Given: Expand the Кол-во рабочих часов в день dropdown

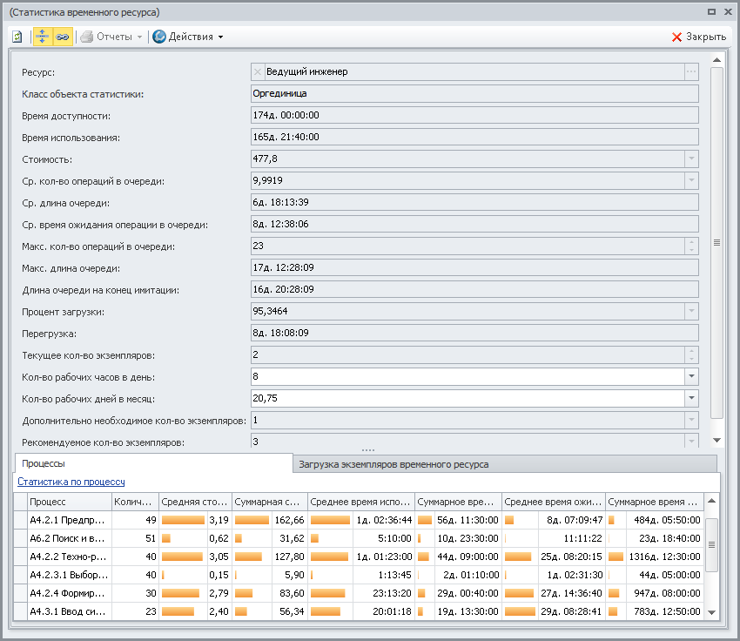Looking at the screenshot, I should tap(691, 376).
